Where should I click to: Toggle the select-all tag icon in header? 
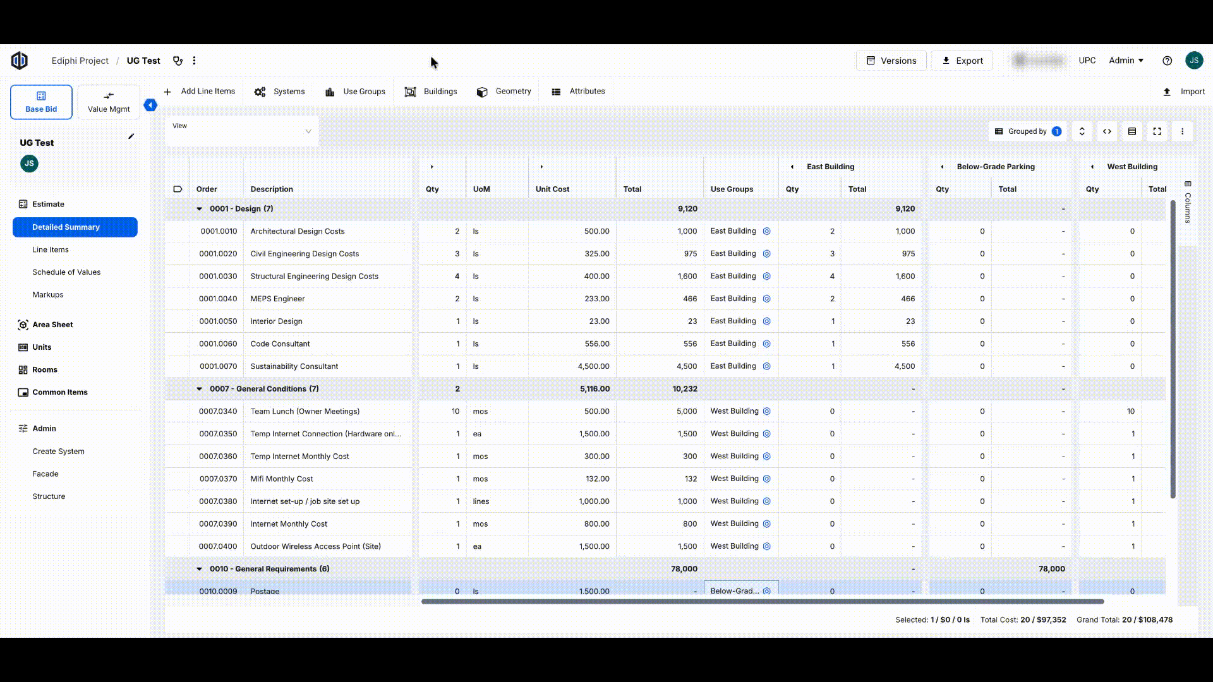click(178, 189)
